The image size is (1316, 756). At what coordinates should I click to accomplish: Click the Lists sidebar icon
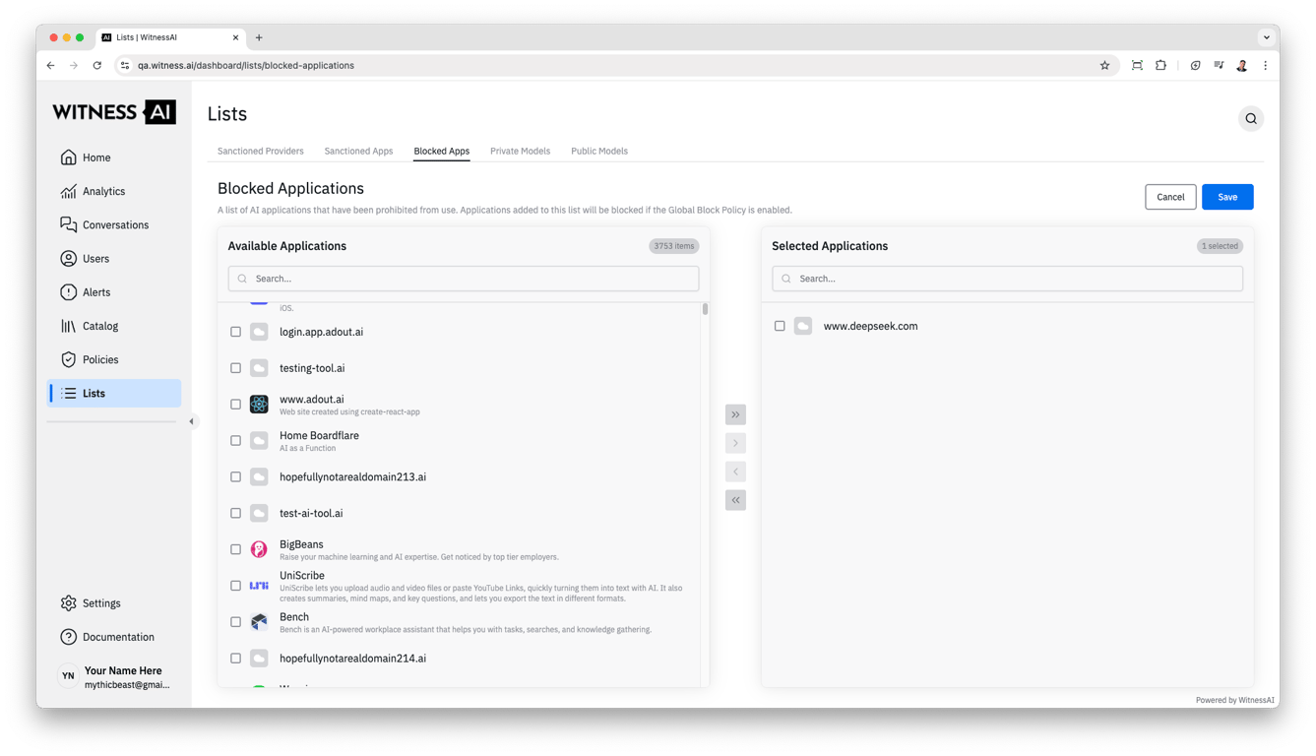(x=68, y=393)
